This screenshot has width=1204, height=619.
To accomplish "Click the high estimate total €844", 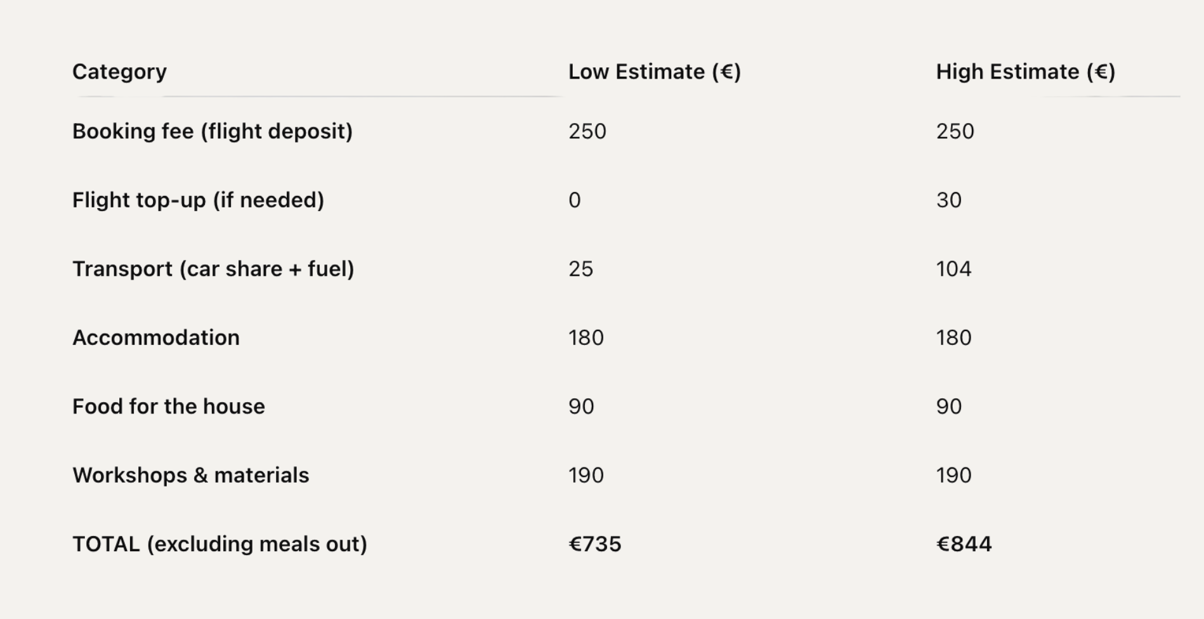I will tap(964, 544).
